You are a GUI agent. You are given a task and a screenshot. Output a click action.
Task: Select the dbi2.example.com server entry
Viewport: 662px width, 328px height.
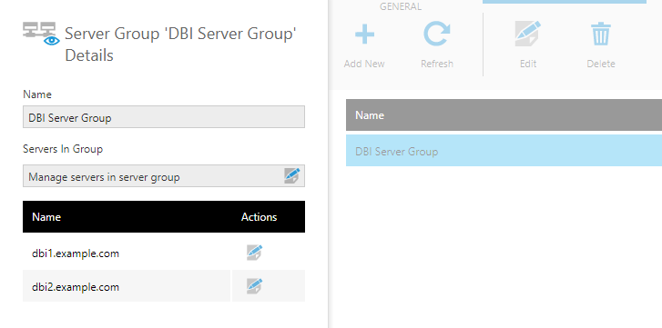pos(76,287)
